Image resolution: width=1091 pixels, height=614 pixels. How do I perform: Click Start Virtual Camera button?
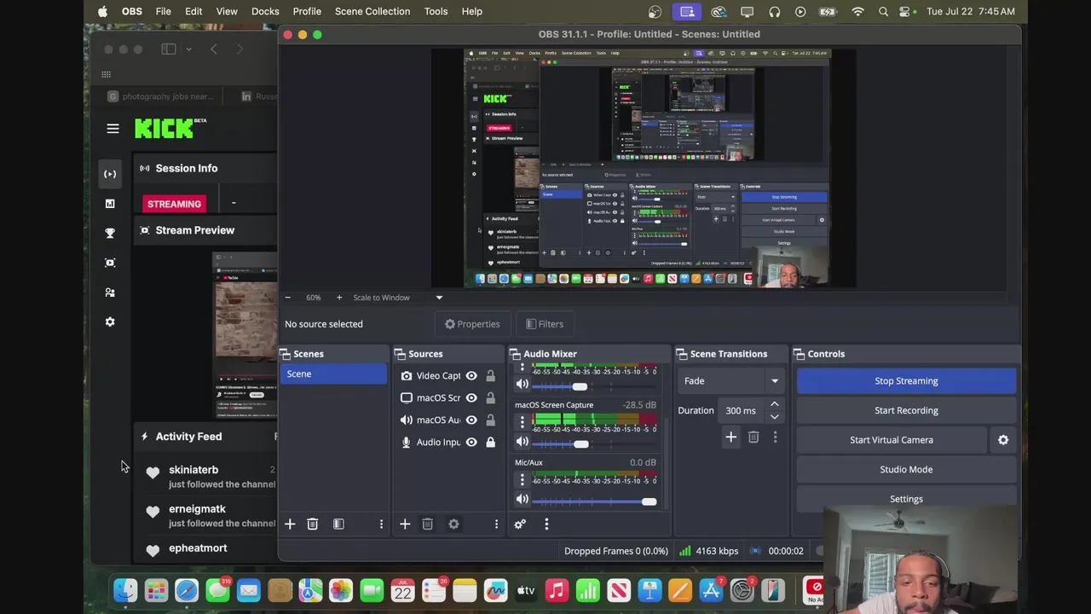(x=892, y=440)
